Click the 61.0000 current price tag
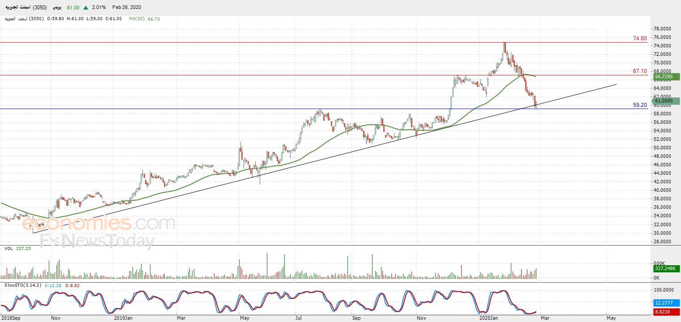 point(667,101)
